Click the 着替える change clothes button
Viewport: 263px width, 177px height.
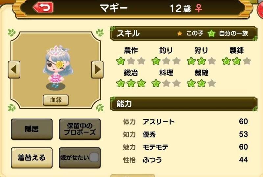(x=32, y=158)
